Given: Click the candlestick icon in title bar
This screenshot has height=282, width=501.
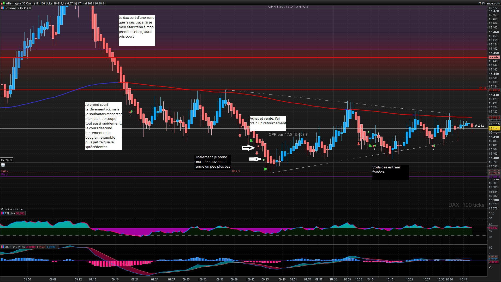Looking at the screenshot, I should point(3,3).
